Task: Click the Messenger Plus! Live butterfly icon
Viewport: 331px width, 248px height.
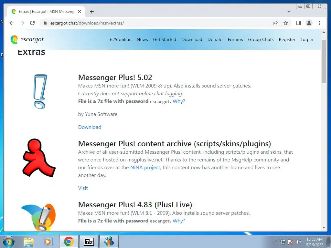Action: point(39,217)
